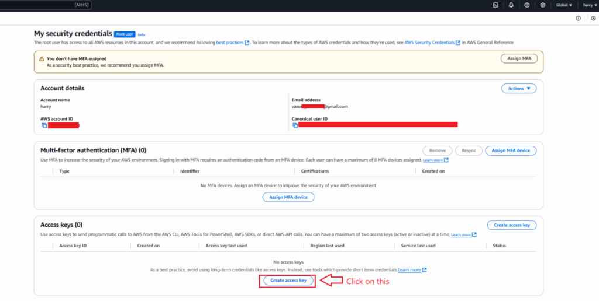This screenshot has height=301, width=599.
Task: Click the 'AWS account ID' label
Action: tap(56, 119)
